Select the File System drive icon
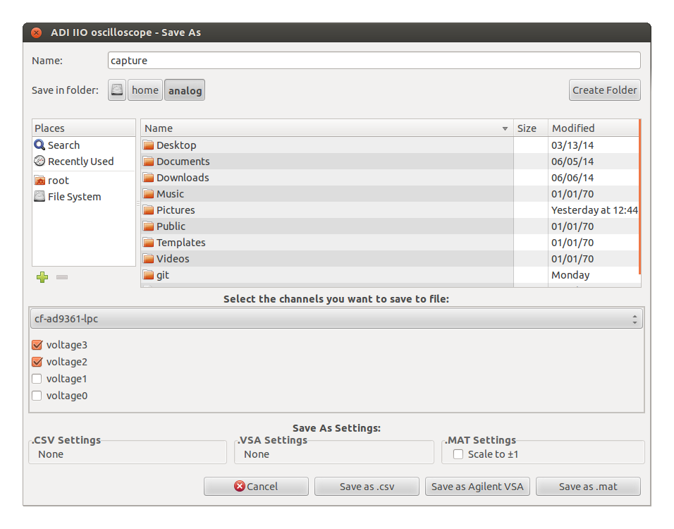This screenshot has width=674, height=529. 39,197
